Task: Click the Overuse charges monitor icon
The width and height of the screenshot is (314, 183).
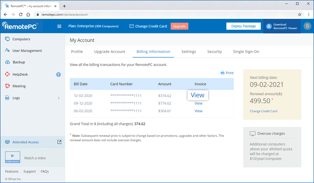Action: (252, 134)
